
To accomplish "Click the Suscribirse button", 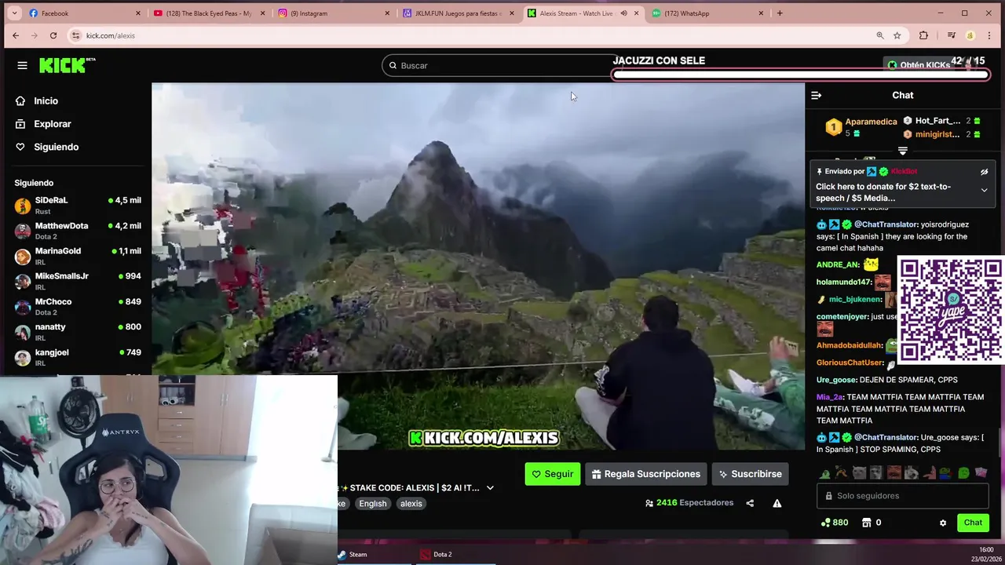I will [750, 474].
